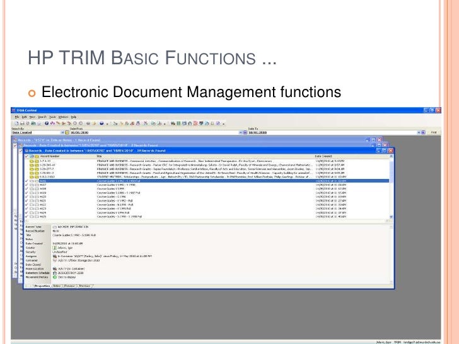
Task: Click the folder icon of STUDENT MATTERS row
Action: point(32,177)
